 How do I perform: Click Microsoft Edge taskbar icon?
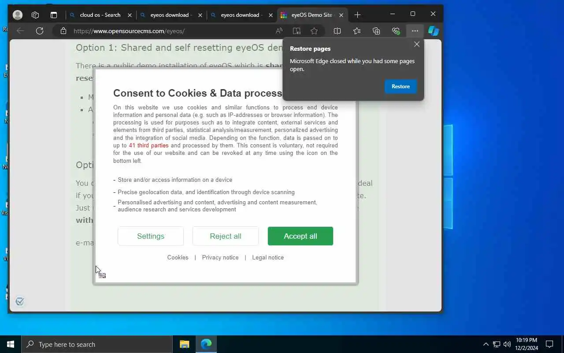click(x=206, y=344)
